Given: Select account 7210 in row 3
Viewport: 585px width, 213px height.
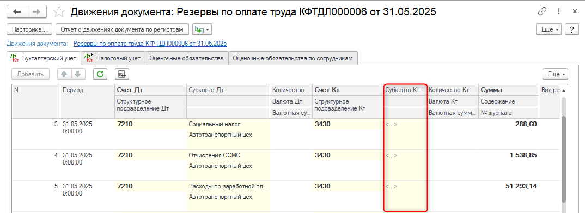Looking at the screenshot, I should pos(150,124).
